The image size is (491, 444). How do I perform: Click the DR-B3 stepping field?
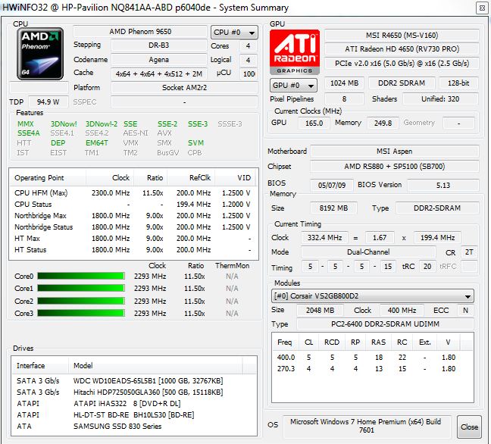(159, 45)
